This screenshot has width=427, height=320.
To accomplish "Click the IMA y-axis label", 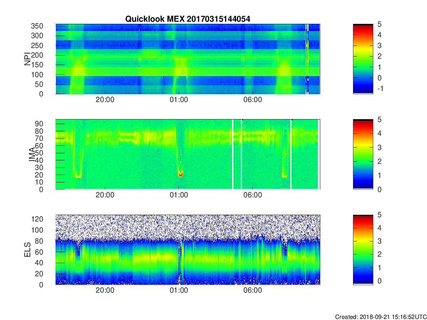I will click(x=32, y=154).
